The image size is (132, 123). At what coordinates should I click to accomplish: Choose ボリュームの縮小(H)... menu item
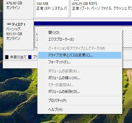coord(80,78)
